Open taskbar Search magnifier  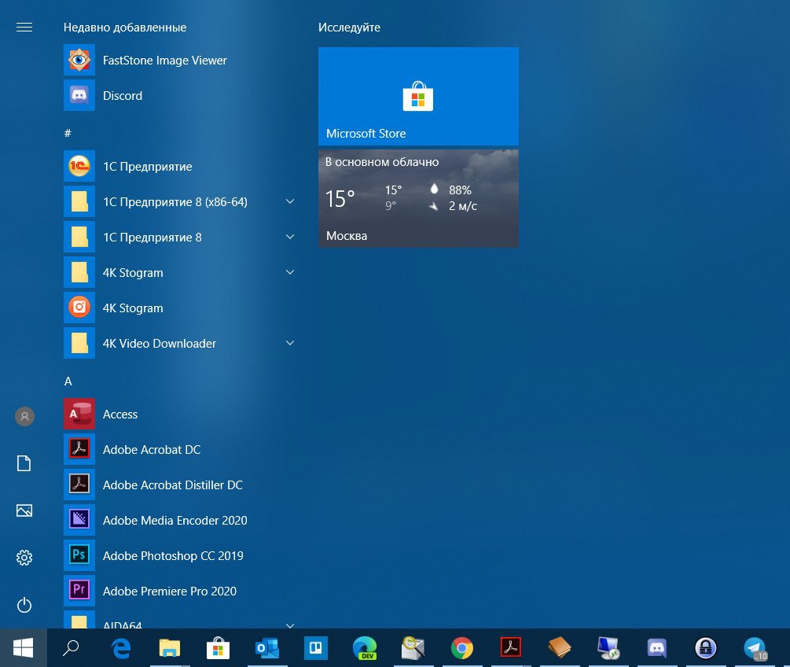[71, 648]
